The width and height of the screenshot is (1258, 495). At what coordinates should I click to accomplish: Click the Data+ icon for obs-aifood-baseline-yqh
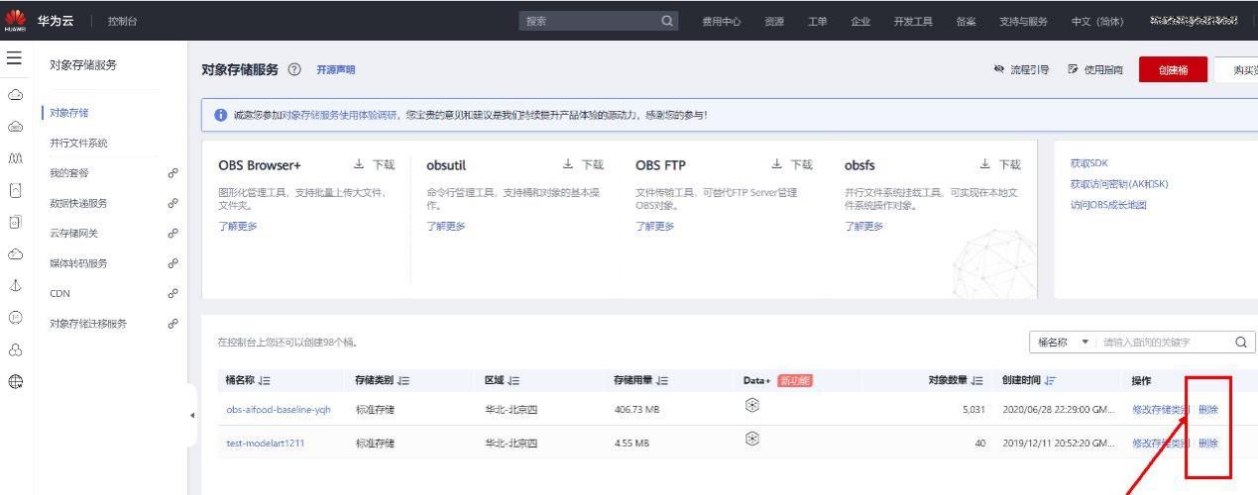(x=751, y=406)
